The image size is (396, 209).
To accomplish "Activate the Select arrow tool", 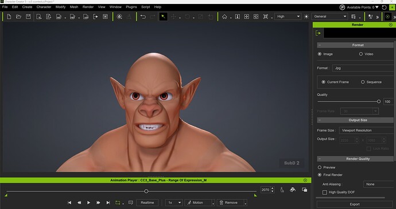I will [x=164, y=17].
